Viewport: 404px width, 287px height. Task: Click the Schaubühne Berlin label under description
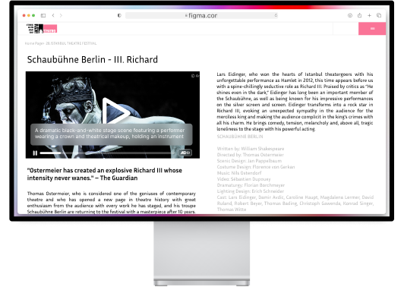tap(240, 137)
